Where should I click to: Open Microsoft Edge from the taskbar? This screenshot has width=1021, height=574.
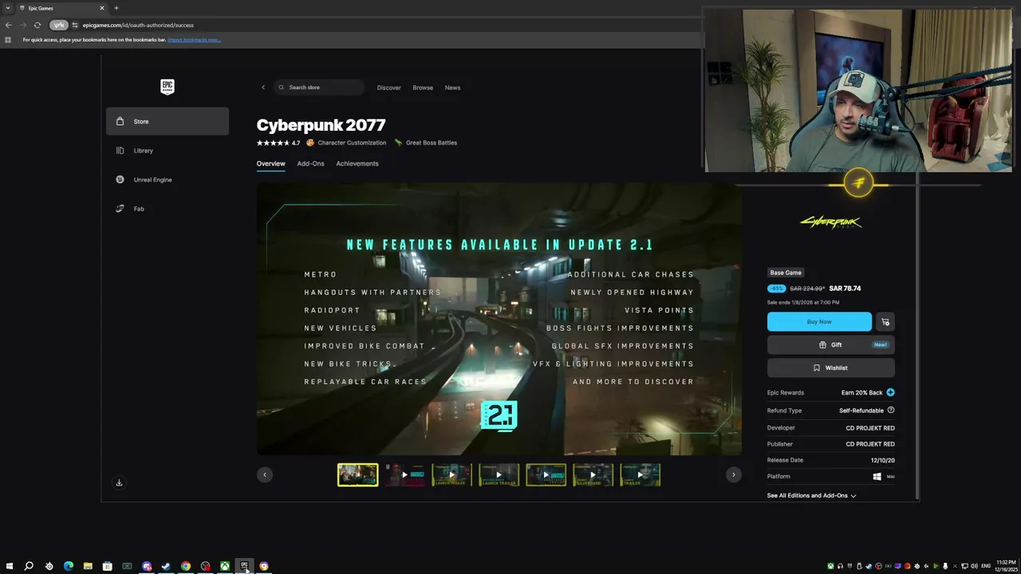click(x=69, y=566)
